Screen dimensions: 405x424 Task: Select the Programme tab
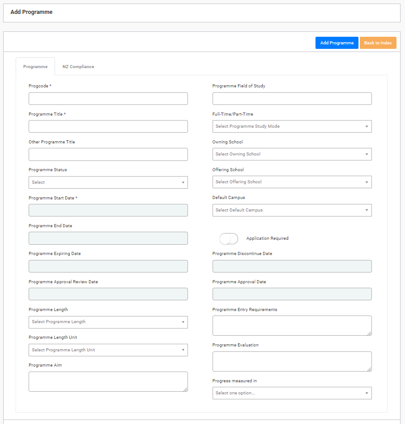click(35, 66)
